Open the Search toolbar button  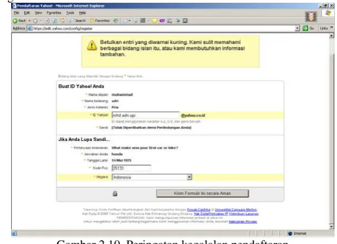pyautogui.click(x=77, y=21)
